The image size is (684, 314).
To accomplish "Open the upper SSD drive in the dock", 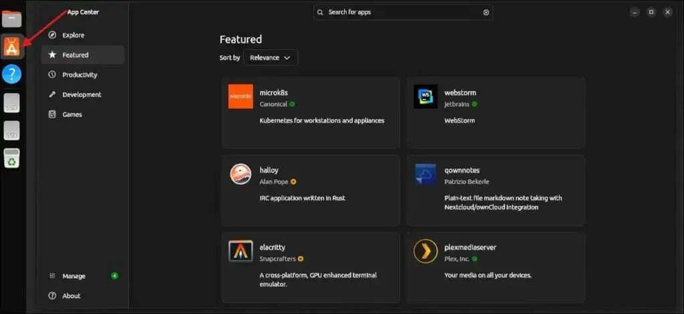I will pyautogui.click(x=12, y=103).
